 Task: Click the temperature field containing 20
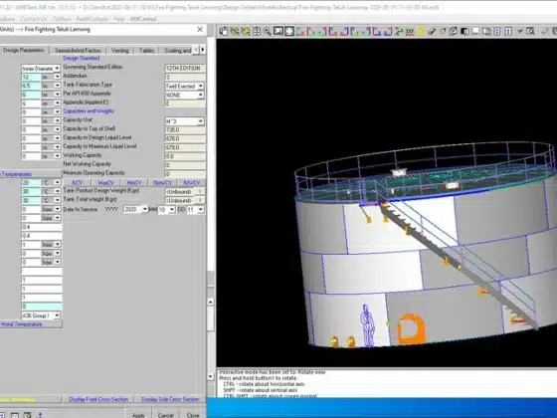[31, 183]
